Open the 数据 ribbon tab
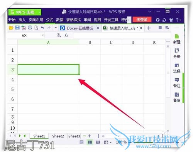The height and width of the screenshot is (152, 193). click(x=60, y=20)
